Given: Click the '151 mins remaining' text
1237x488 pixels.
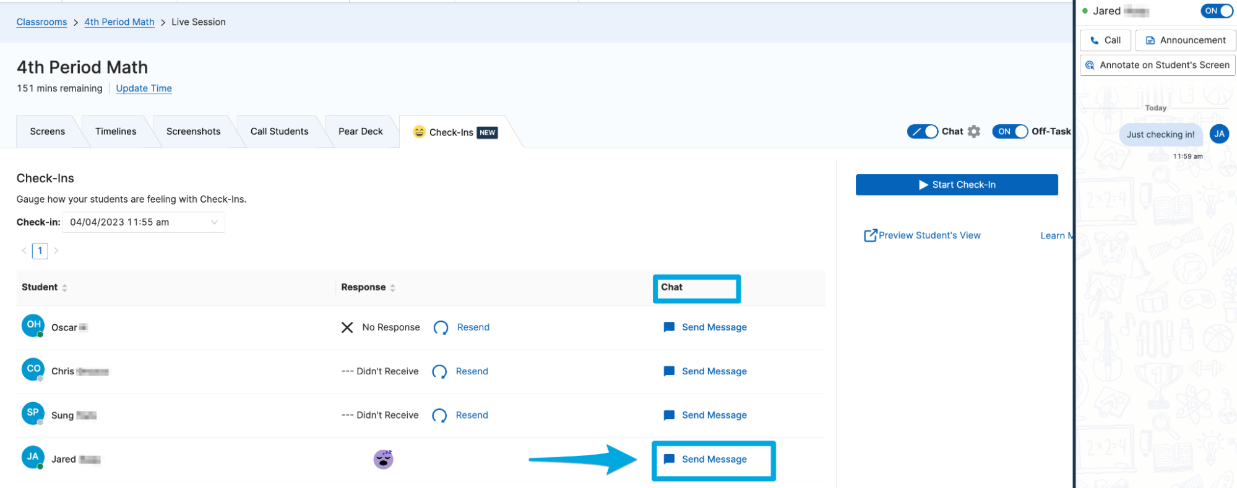Looking at the screenshot, I should [59, 88].
